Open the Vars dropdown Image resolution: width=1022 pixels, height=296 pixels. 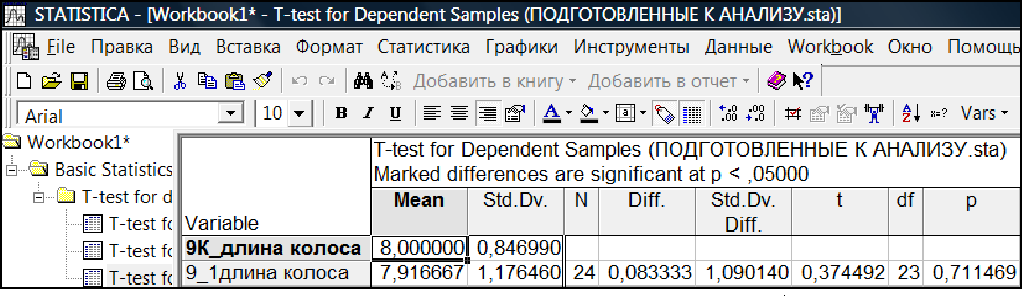[984, 113]
